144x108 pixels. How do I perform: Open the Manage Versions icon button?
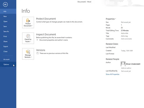tap(28, 54)
